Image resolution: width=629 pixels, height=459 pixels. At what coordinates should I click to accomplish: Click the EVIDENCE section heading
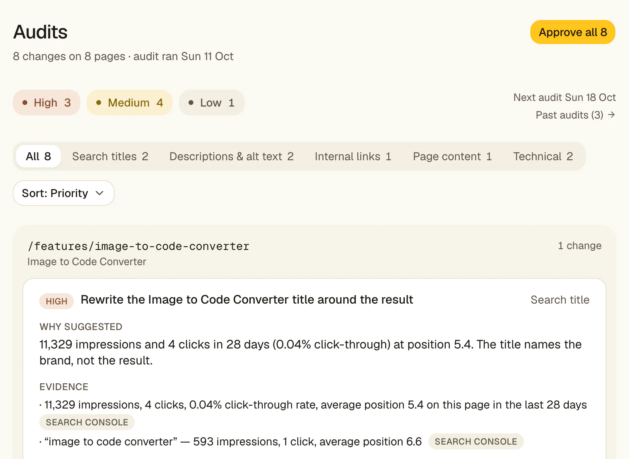click(x=64, y=387)
